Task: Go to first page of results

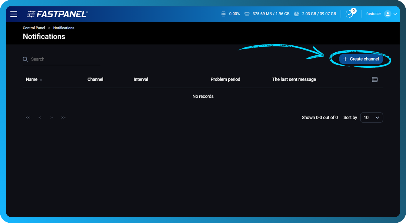Action: (x=28, y=117)
